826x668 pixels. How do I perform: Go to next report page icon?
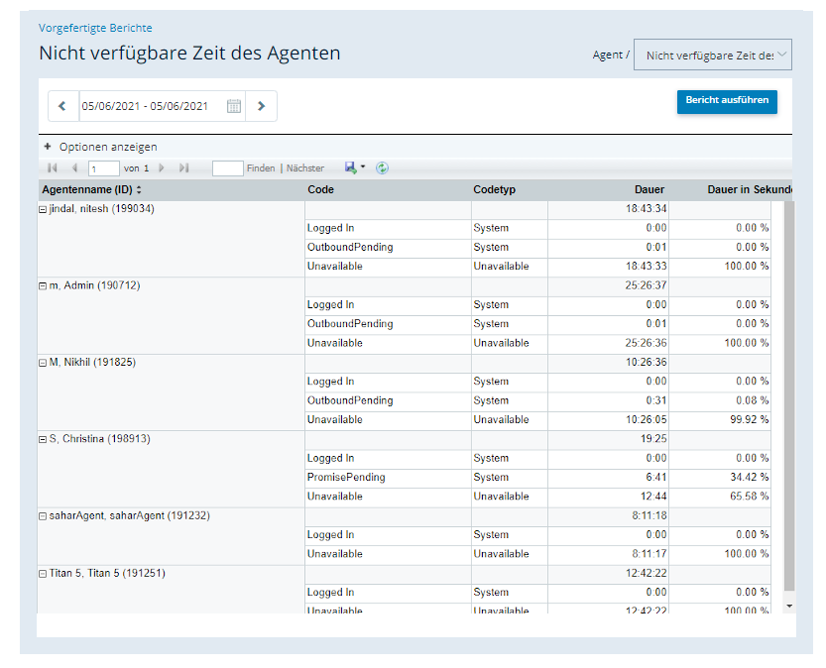[x=162, y=167]
